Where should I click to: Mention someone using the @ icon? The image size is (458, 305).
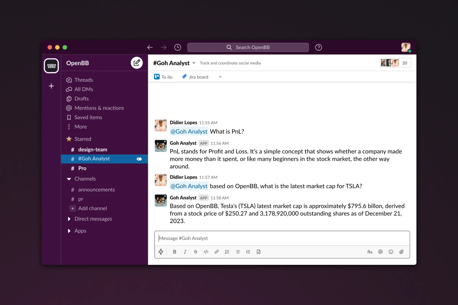(380, 252)
